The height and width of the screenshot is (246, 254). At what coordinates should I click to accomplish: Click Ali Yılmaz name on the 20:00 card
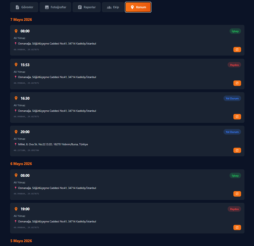pos(20,139)
